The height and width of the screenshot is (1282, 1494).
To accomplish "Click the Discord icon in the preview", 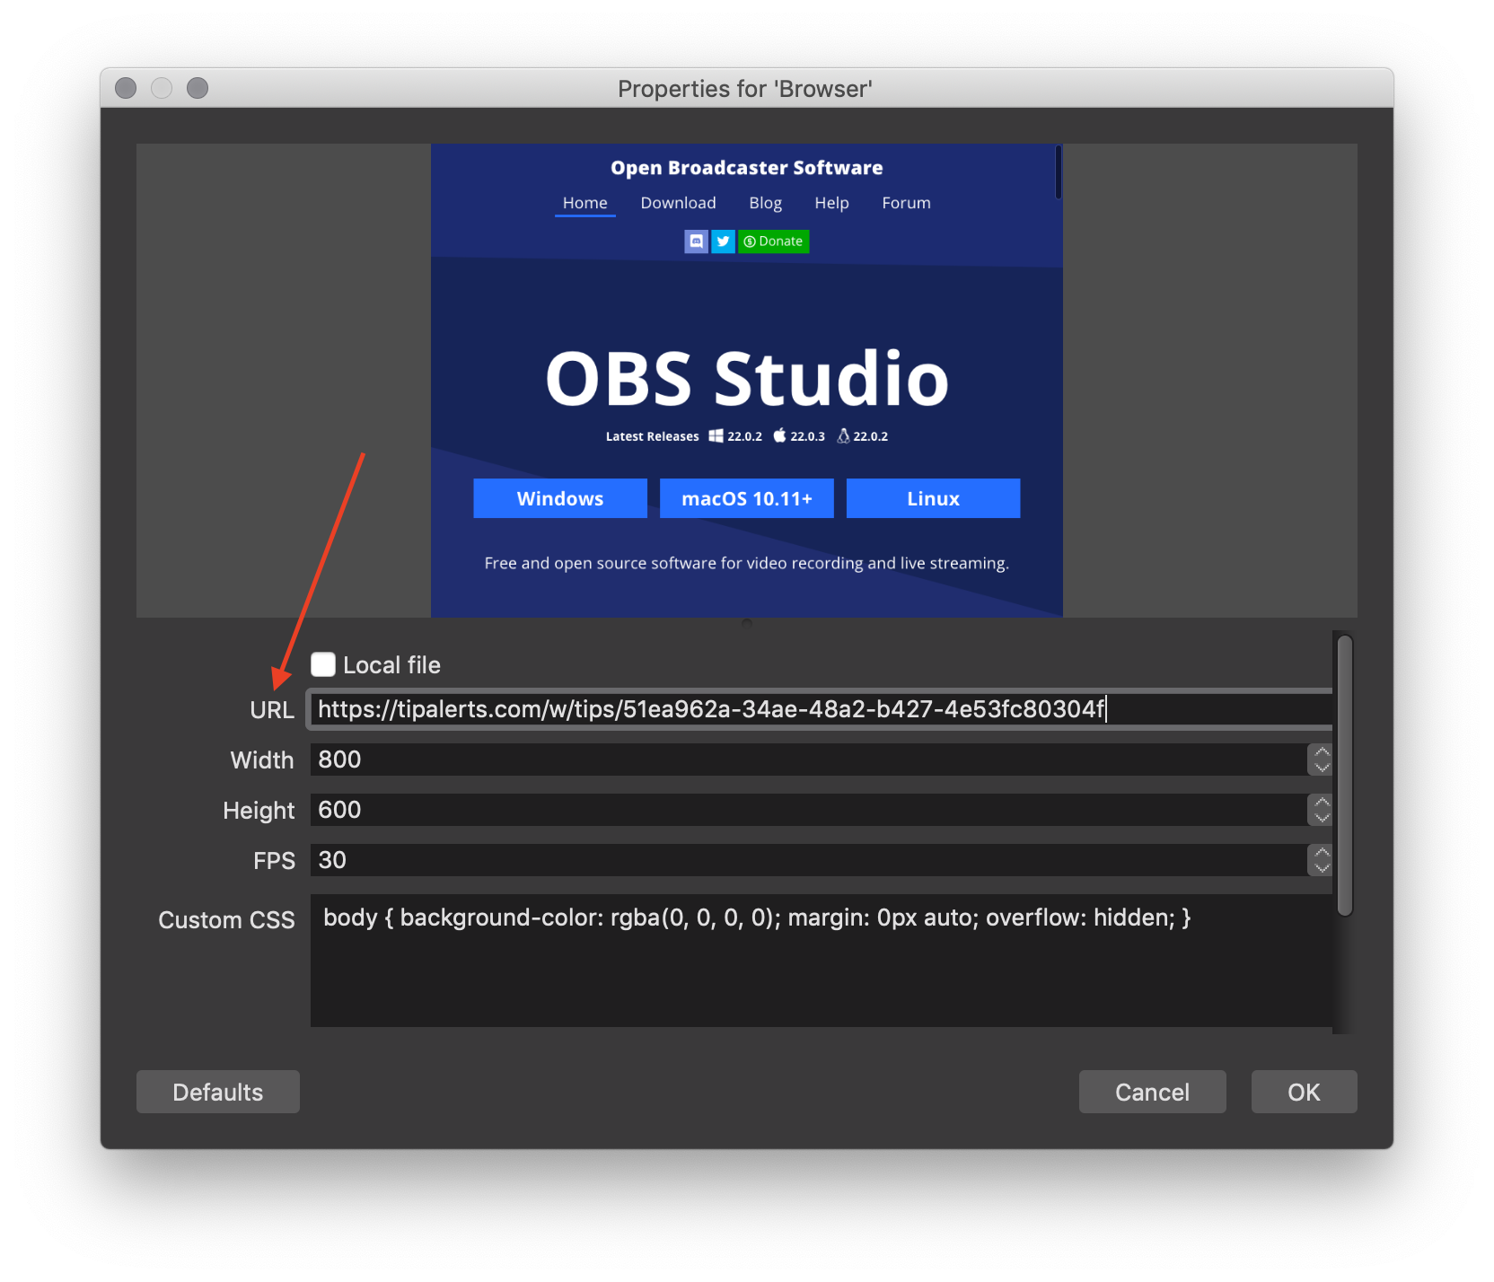I will click(x=696, y=241).
